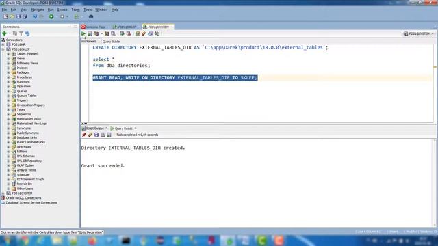Select the Materialized Views tree item
Screen dimensions: 438x246
click(29, 119)
